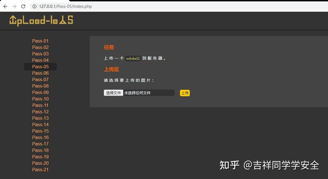Go to Pass-10 level
This screenshot has width=328, height=179.
coord(41,99)
